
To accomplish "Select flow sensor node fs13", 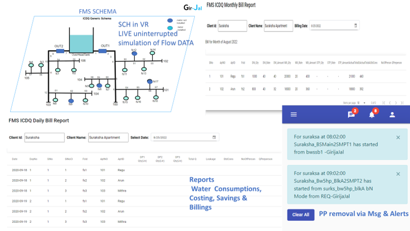I will [x=144, y=69].
